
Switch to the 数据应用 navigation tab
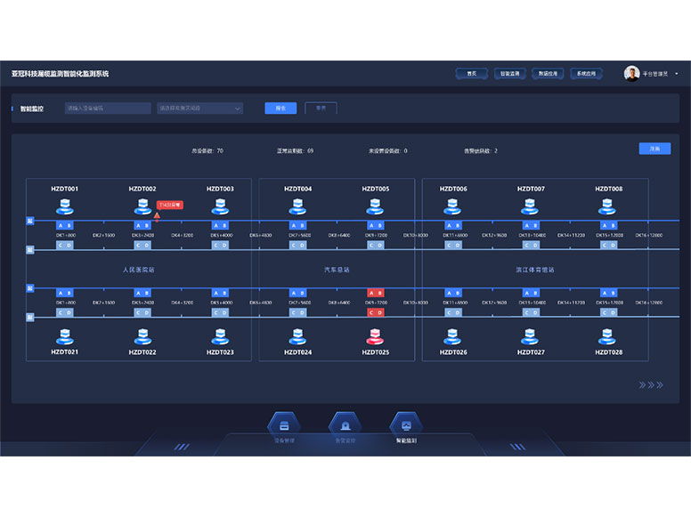(548, 74)
